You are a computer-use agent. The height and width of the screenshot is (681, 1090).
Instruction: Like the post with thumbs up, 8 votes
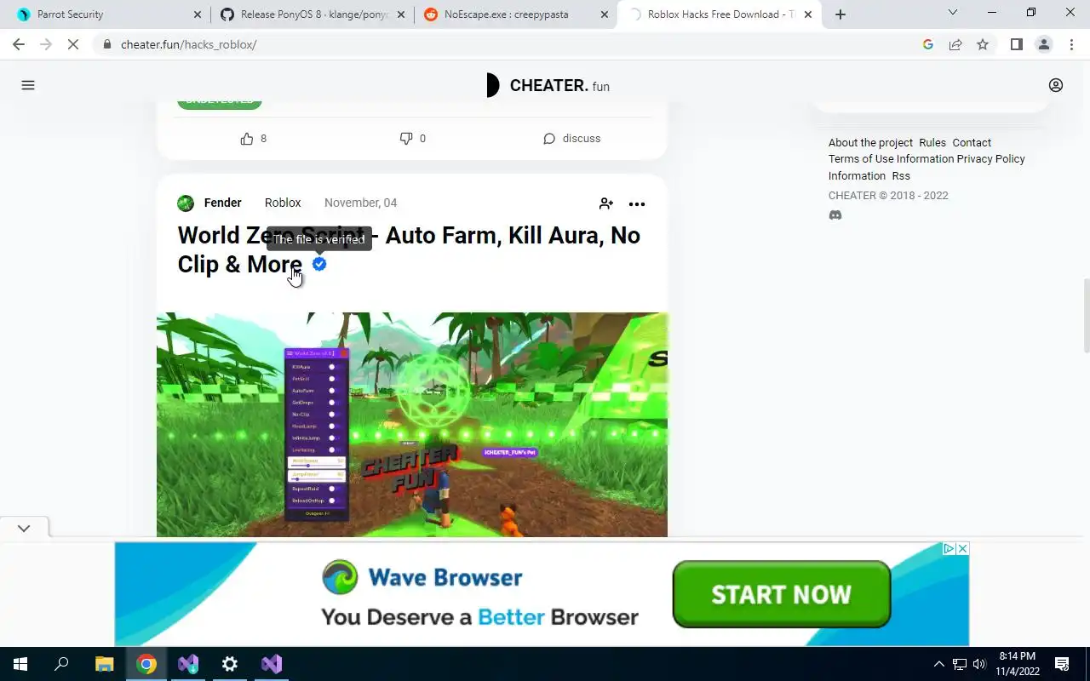pos(254,139)
